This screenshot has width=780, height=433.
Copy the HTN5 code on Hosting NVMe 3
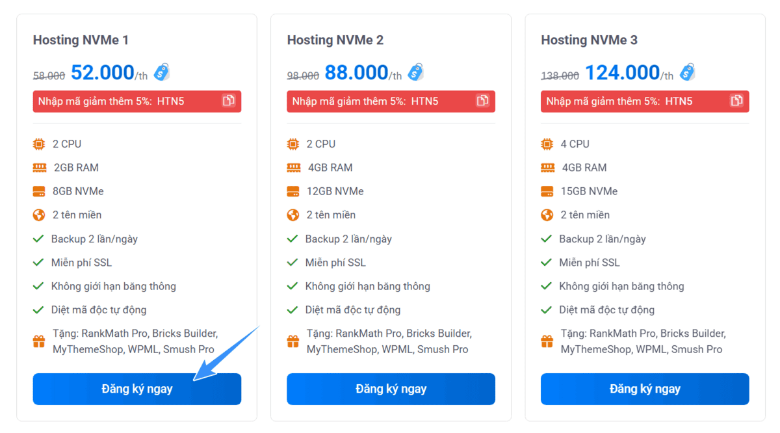click(736, 101)
